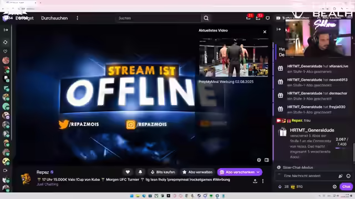
Task: Collapse the chat panel arrow
Action: tap(278, 29)
